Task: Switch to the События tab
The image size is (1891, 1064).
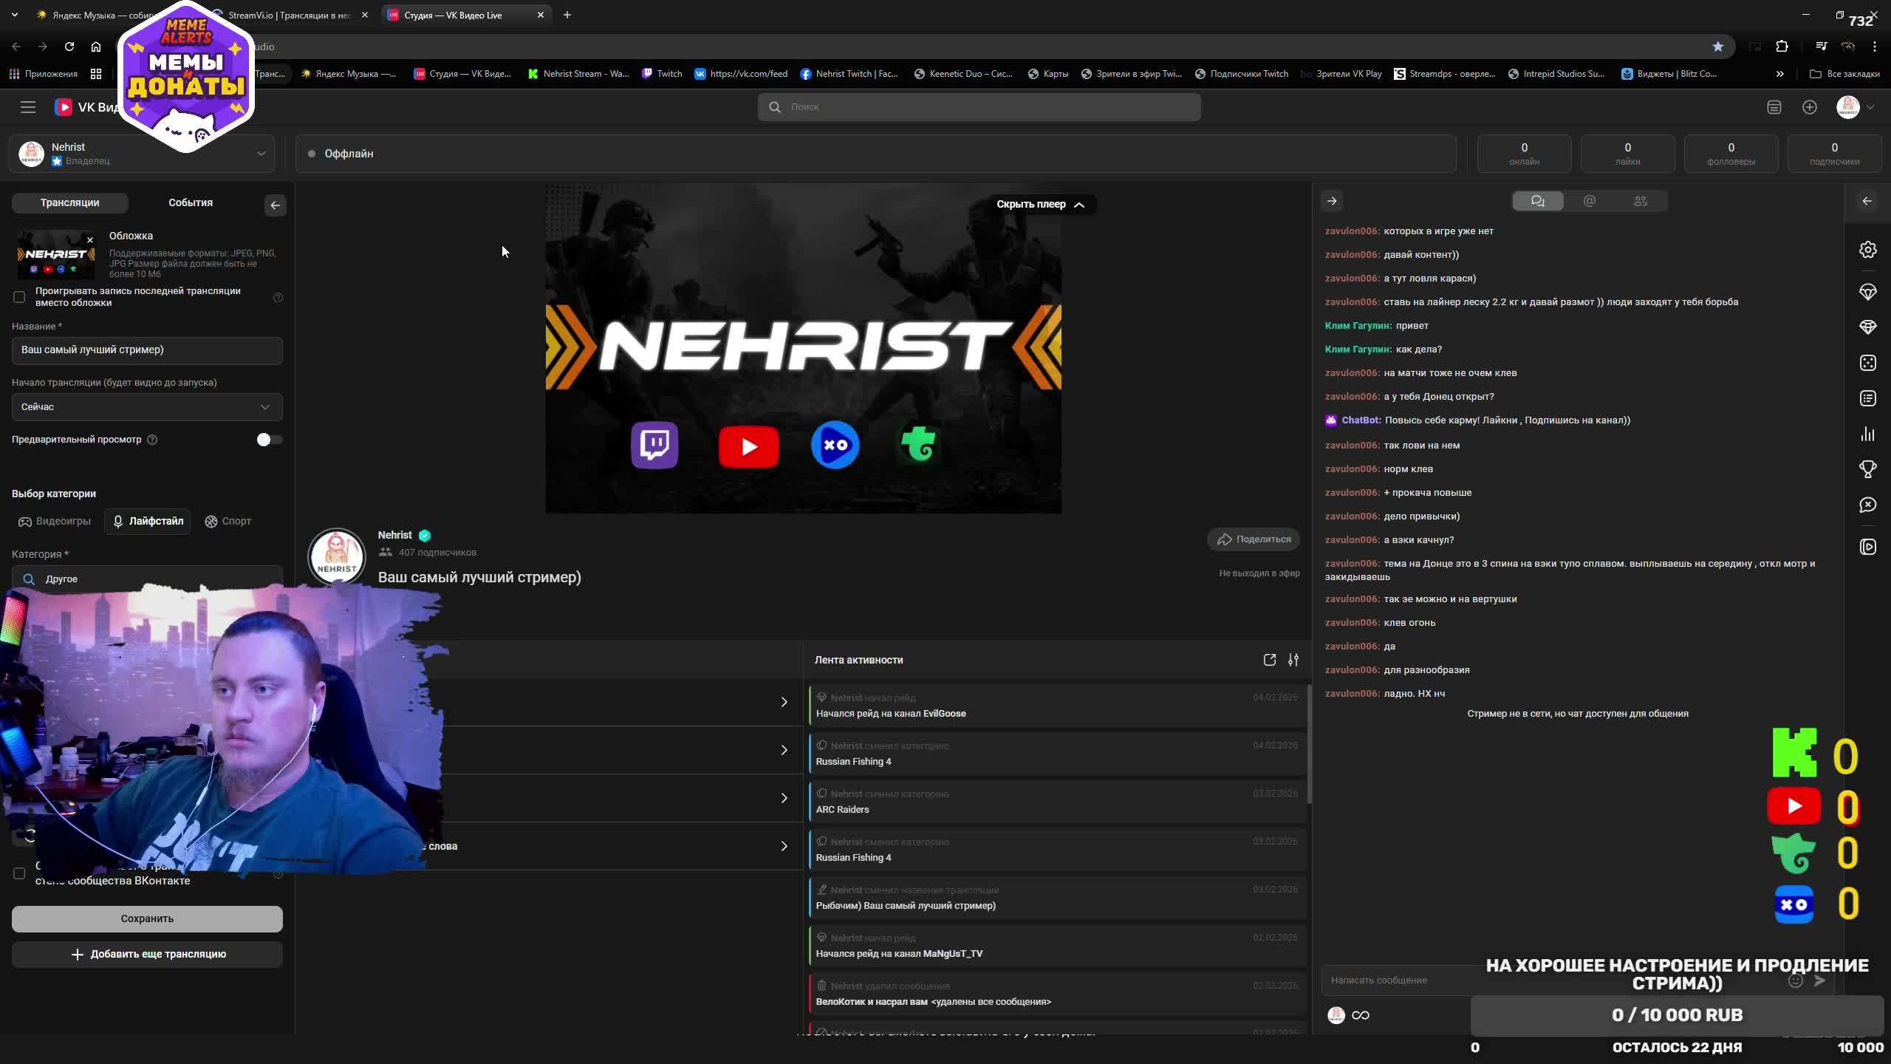Action: pyautogui.click(x=191, y=202)
